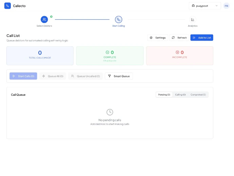Click the Total Calls Made stat card
The image size is (234, 176).
[x=40, y=56]
